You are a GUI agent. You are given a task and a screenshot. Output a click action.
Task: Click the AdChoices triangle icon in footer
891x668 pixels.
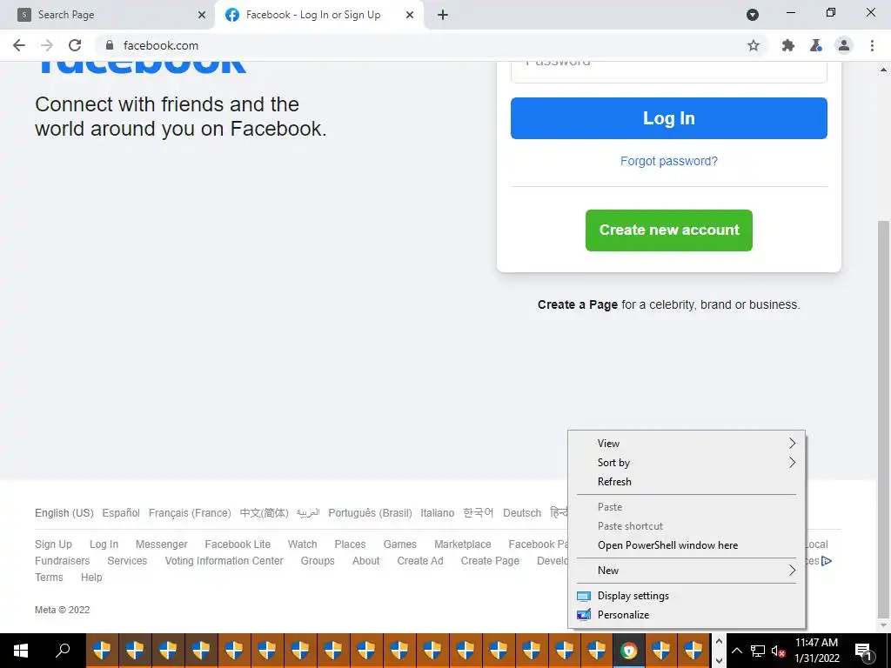(827, 561)
